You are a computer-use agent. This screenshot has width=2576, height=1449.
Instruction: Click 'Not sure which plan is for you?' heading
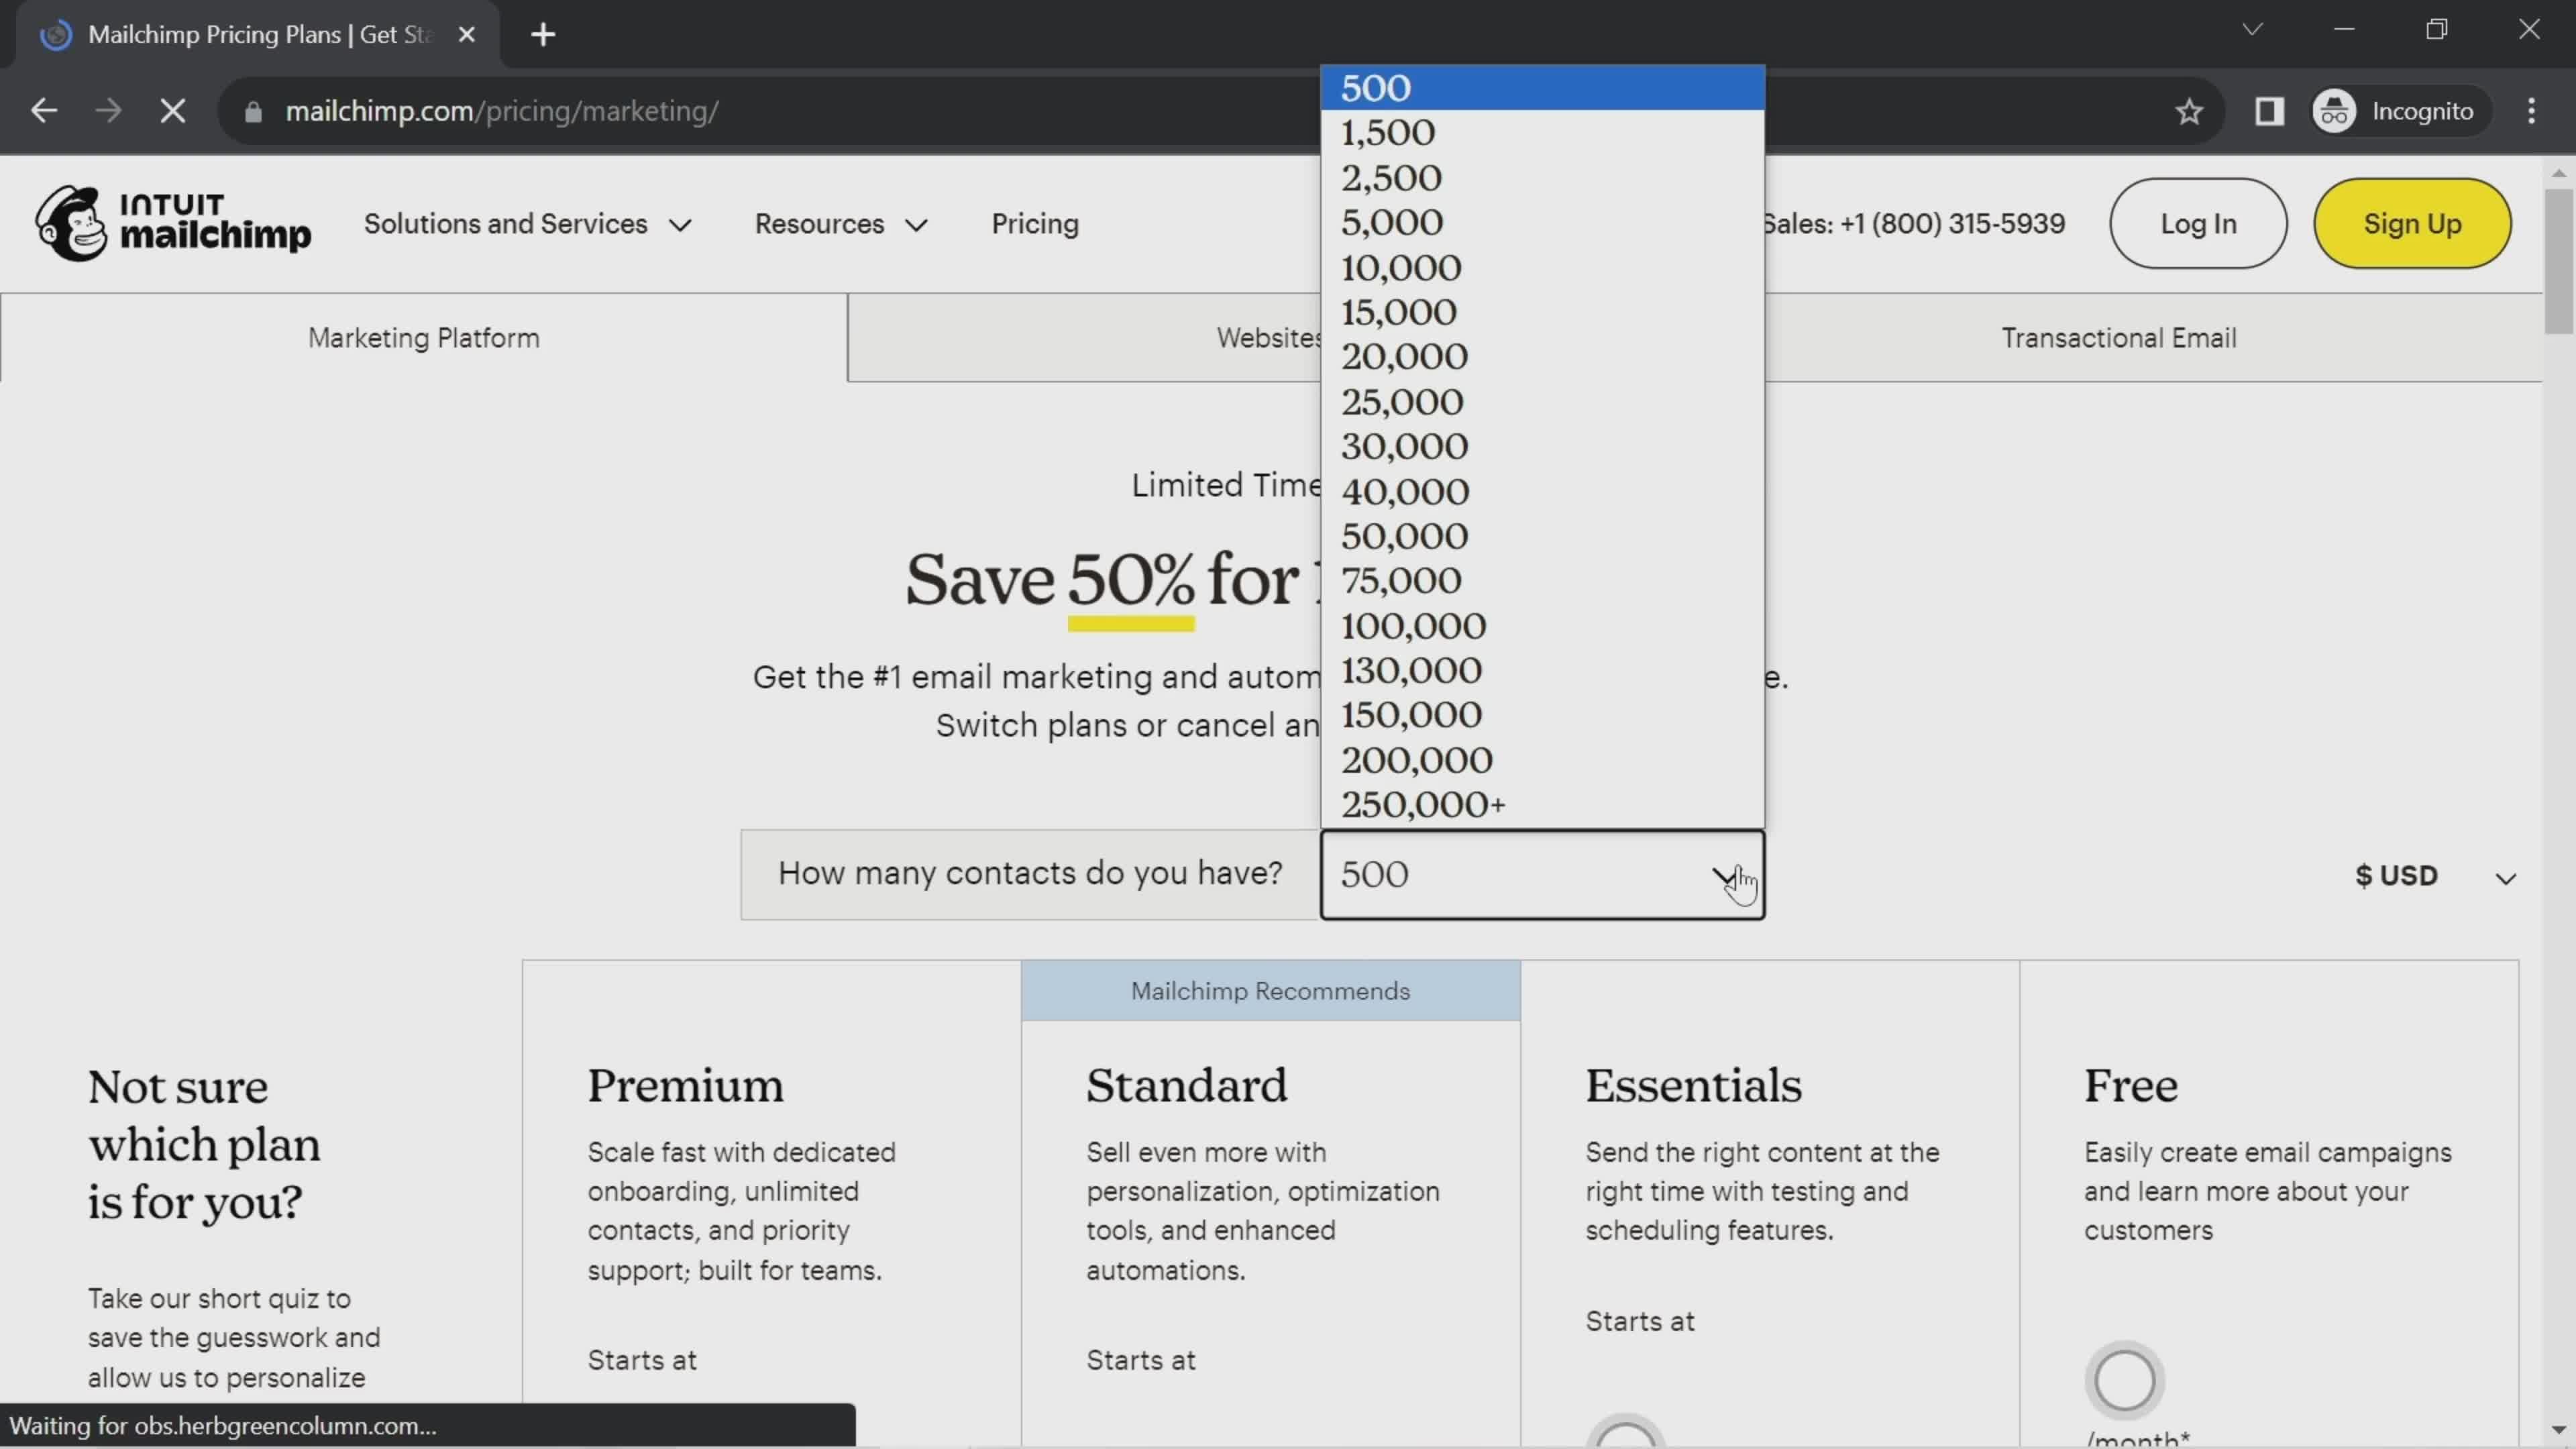(x=204, y=1145)
